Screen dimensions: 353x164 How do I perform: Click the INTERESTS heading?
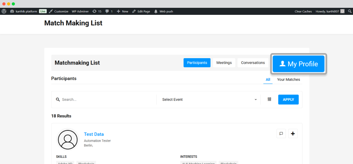click(x=189, y=157)
